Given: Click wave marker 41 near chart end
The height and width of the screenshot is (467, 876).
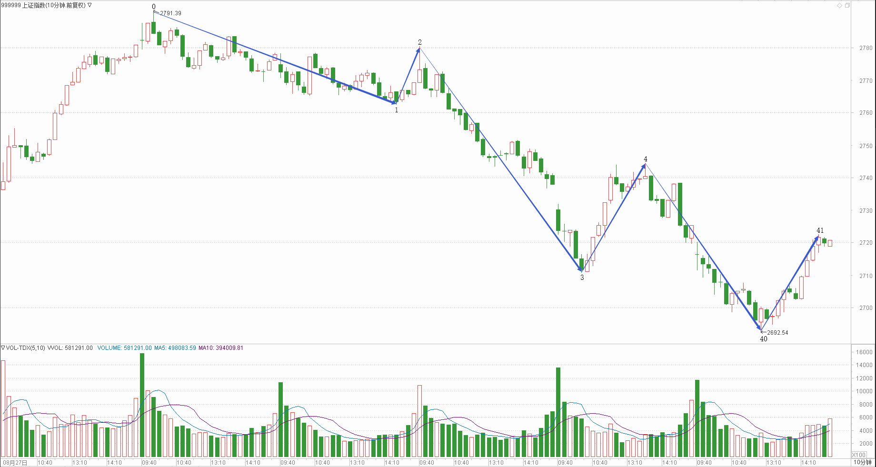Looking at the screenshot, I should [820, 230].
